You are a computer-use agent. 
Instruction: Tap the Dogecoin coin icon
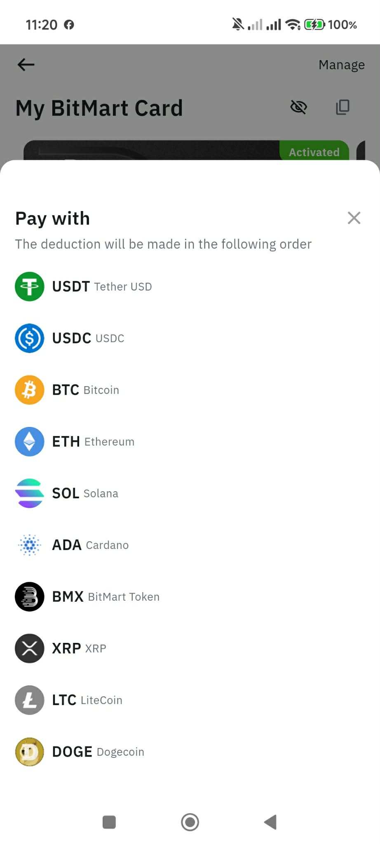pos(30,752)
